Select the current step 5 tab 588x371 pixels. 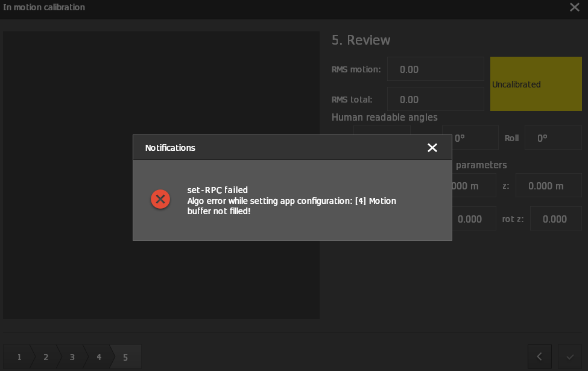click(126, 357)
